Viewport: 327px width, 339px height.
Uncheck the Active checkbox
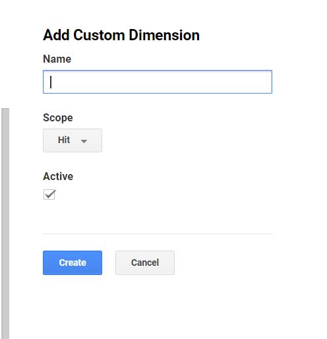[x=49, y=195]
